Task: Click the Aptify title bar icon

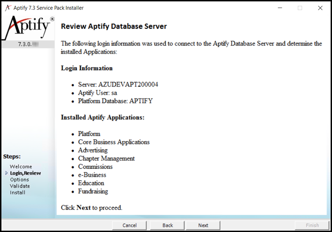Action: click(8, 8)
